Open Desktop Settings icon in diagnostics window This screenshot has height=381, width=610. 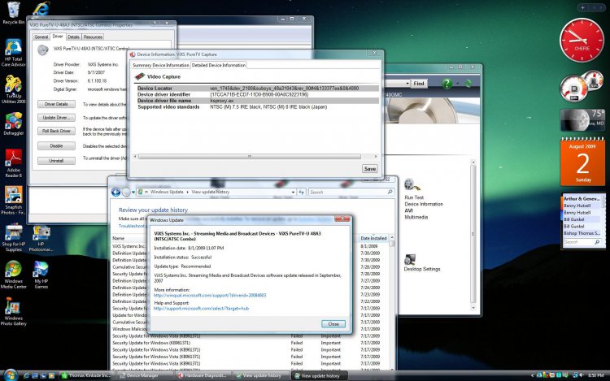pyautogui.click(x=410, y=261)
